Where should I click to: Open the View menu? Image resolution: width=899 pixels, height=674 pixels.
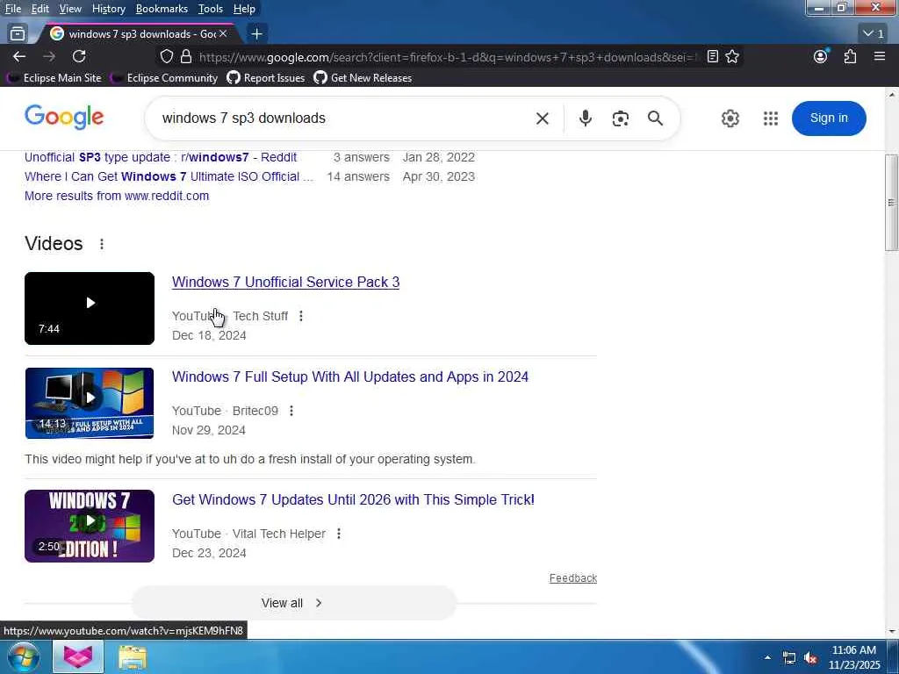point(70,9)
